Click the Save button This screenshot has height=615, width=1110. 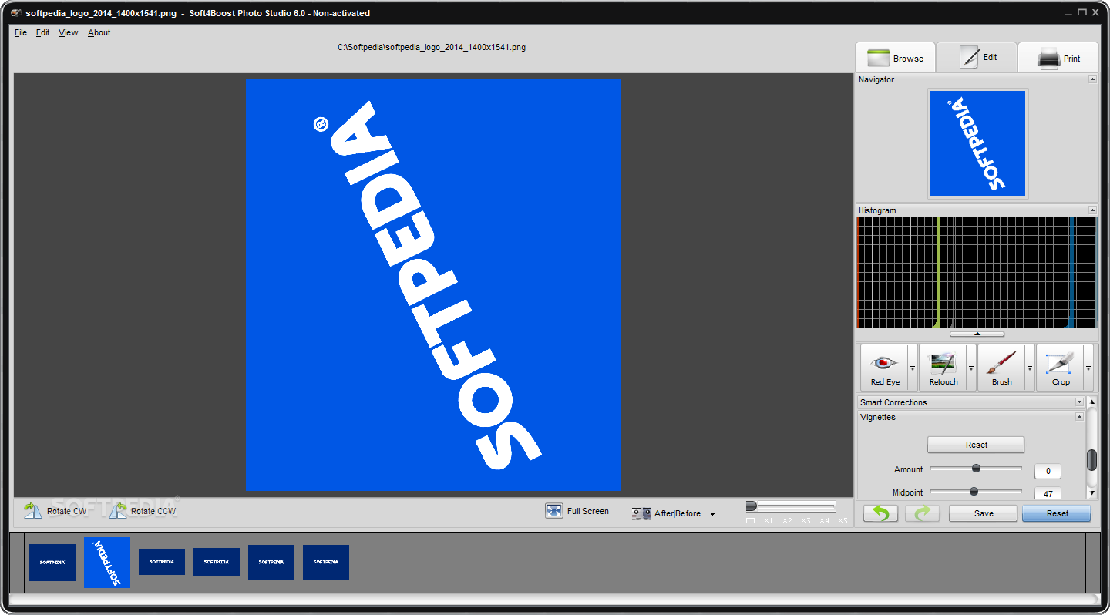tap(984, 513)
